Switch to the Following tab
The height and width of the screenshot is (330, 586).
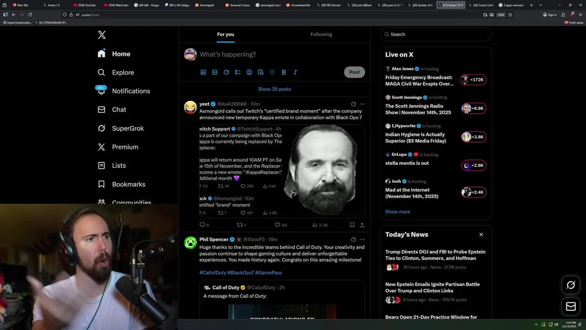pos(321,34)
